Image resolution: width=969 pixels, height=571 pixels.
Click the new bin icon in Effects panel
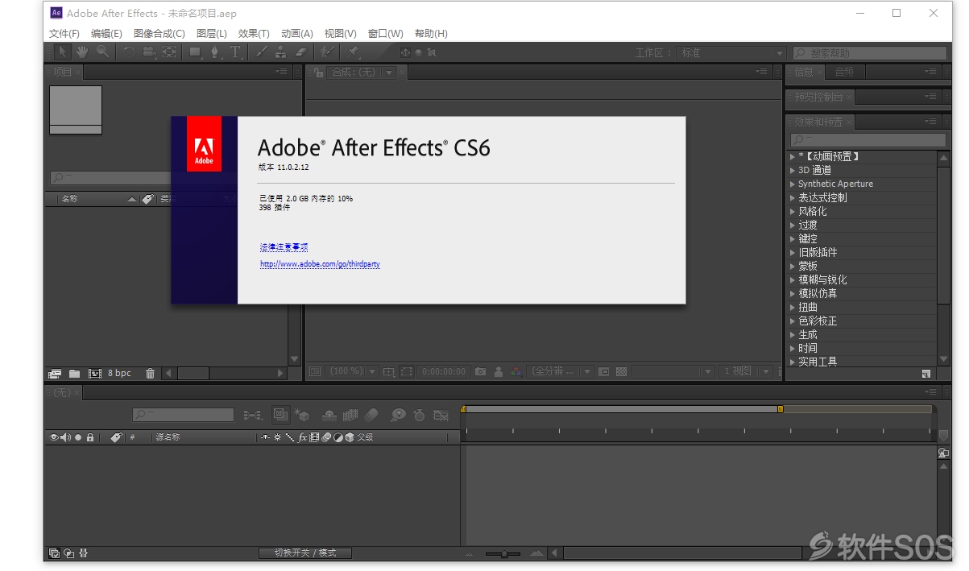[926, 374]
